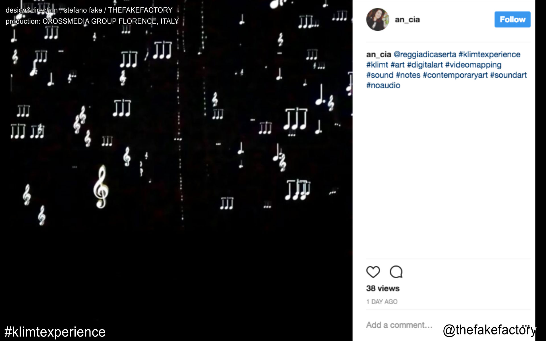Open the #noaudio hashtag
The image size is (546, 341).
click(383, 85)
